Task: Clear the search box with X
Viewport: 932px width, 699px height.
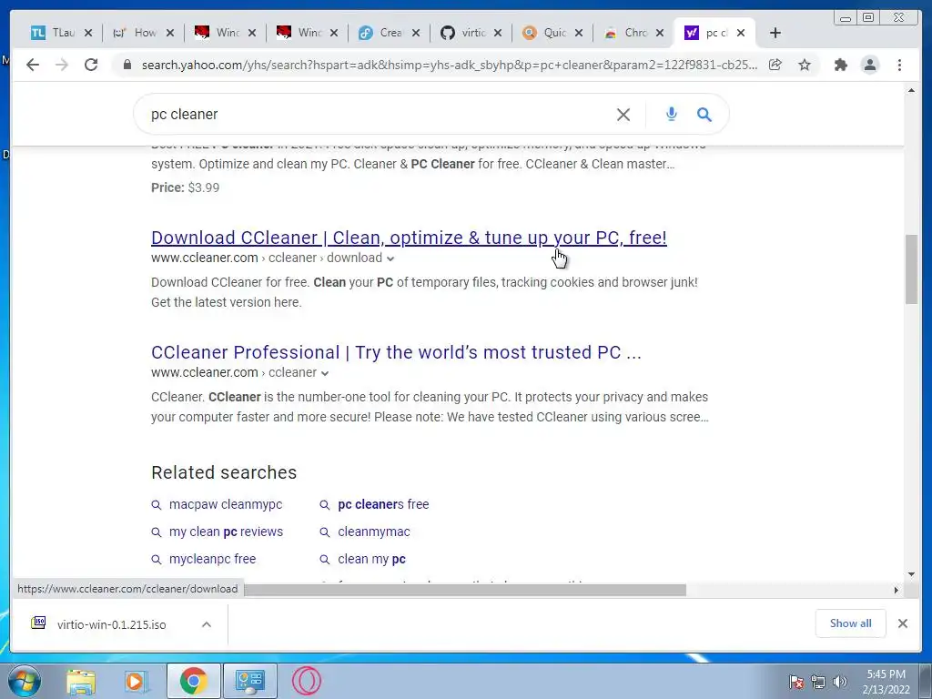Action: click(x=623, y=114)
